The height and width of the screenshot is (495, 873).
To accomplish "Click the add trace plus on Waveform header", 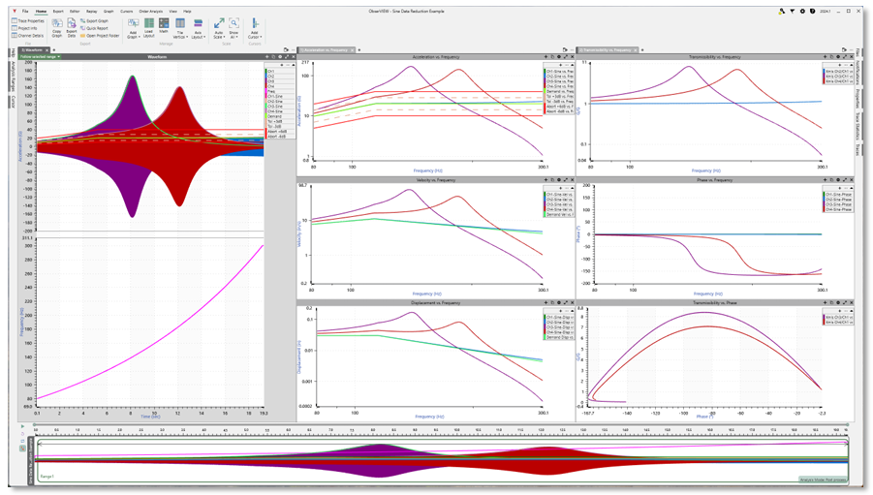I will (266, 57).
